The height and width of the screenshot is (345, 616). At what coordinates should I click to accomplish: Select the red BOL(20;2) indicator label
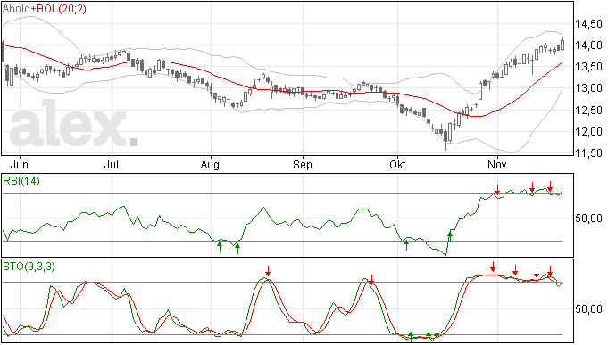click(x=61, y=9)
